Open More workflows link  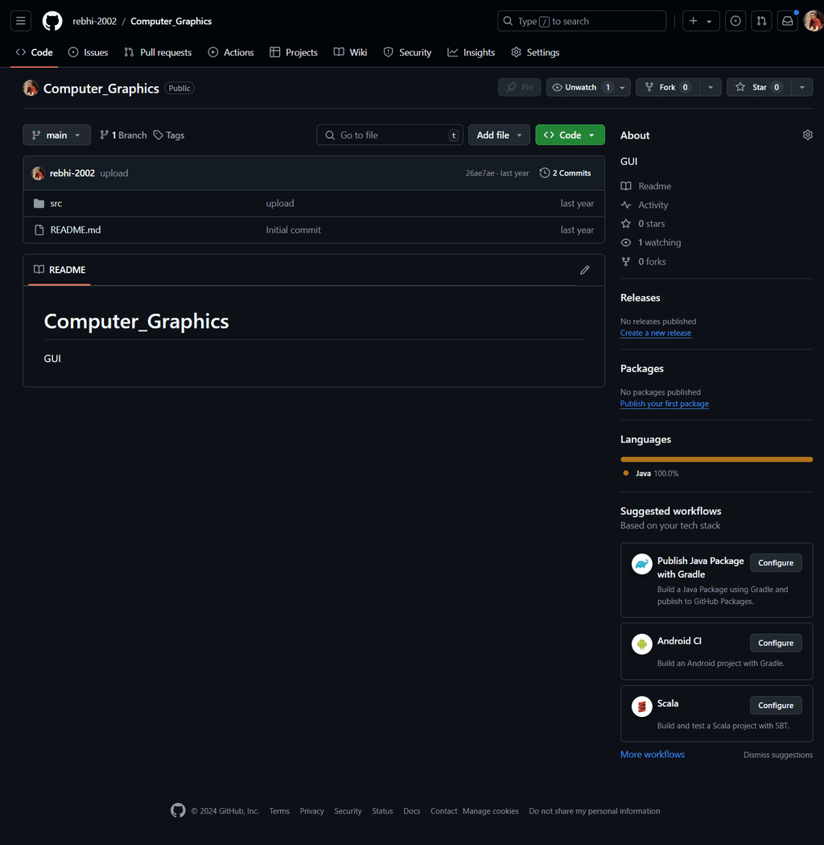point(653,755)
